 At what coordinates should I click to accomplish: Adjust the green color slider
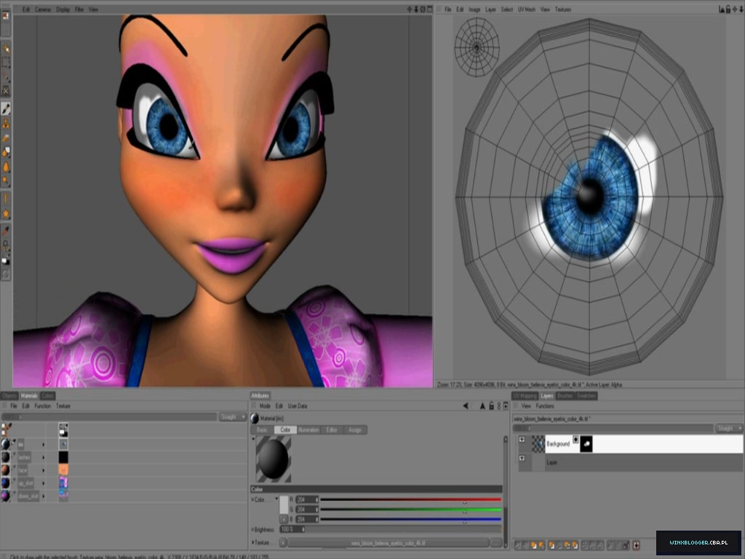coord(411,510)
